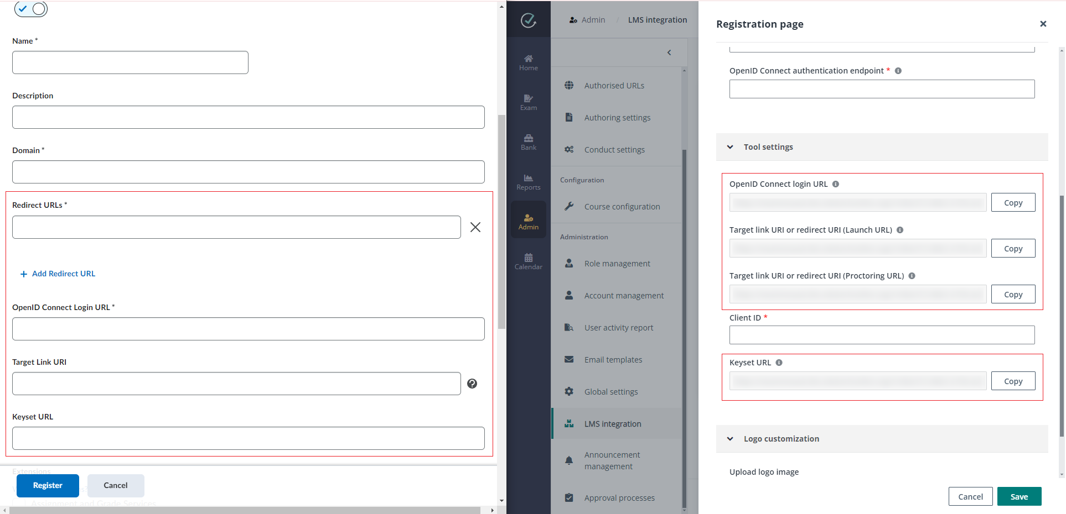Show info for Proctoring URL
The width and height of the screenshot is (1066, 514).
(912, 276)
